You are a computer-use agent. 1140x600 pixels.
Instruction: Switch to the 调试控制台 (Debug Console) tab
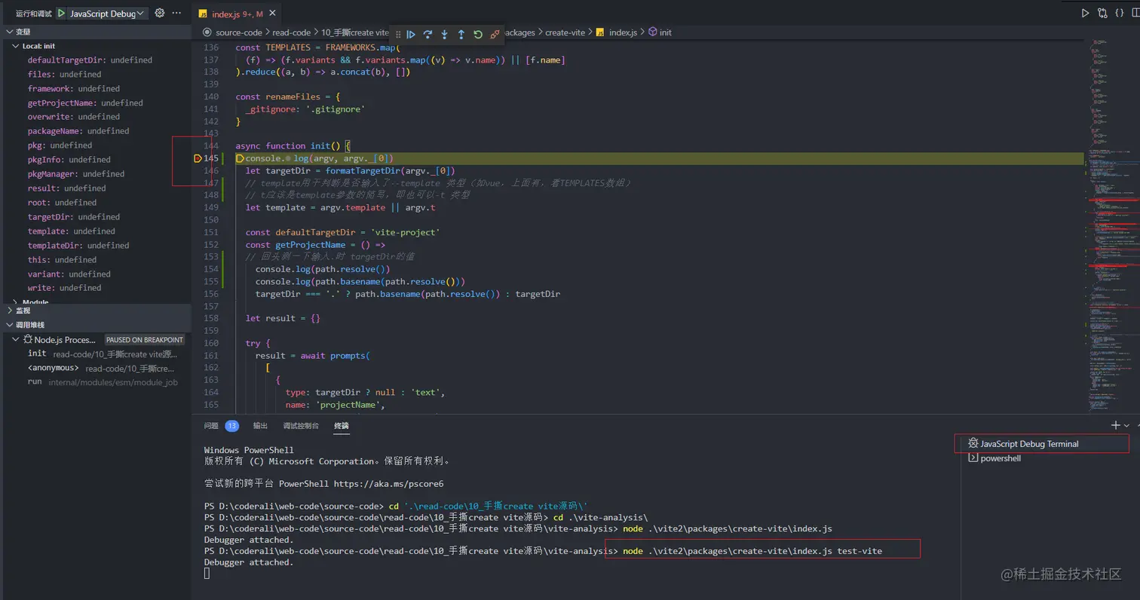pos(301,426)
